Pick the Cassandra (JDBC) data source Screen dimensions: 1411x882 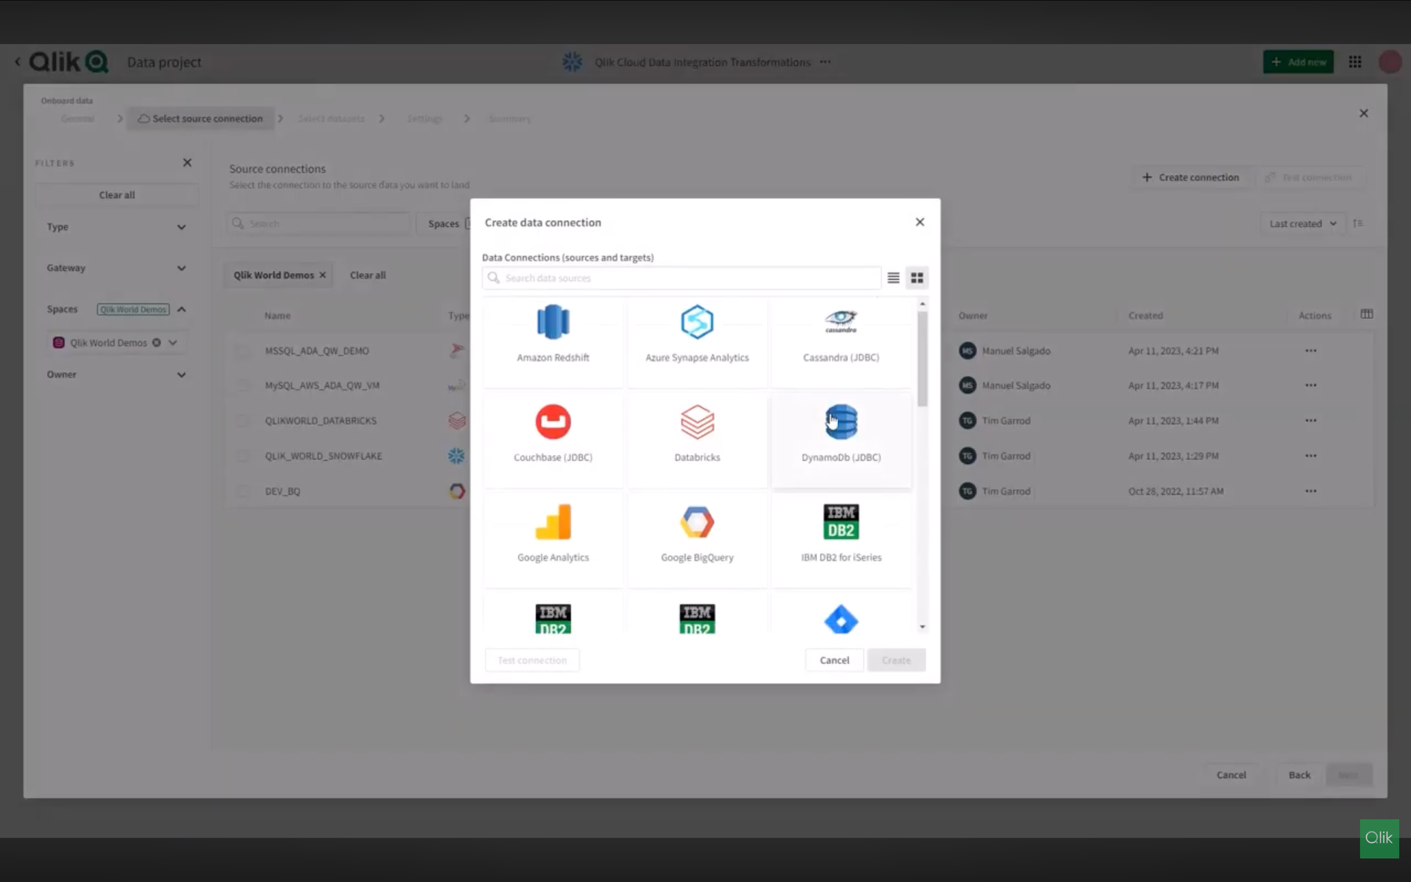point(840,322)
